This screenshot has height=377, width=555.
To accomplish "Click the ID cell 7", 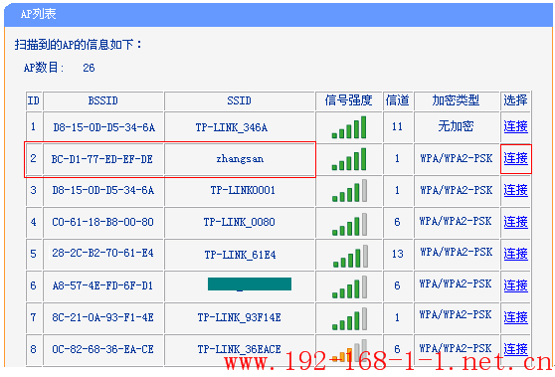I will click(x=33, y=317).
